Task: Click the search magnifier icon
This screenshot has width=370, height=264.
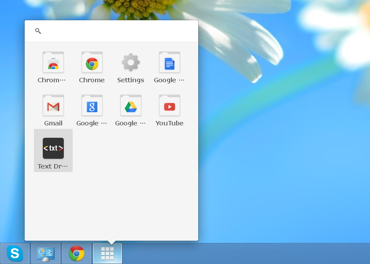Action: pyautogui.click(x=38, y=31)
